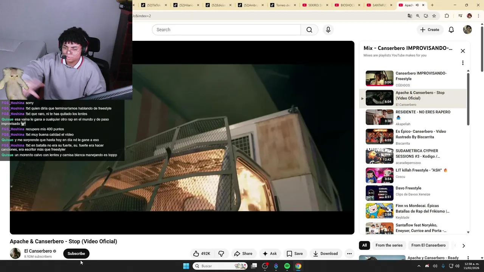This screenshot has height=272, width=484.
Task: Click the video player area
Action: (182, 138)
